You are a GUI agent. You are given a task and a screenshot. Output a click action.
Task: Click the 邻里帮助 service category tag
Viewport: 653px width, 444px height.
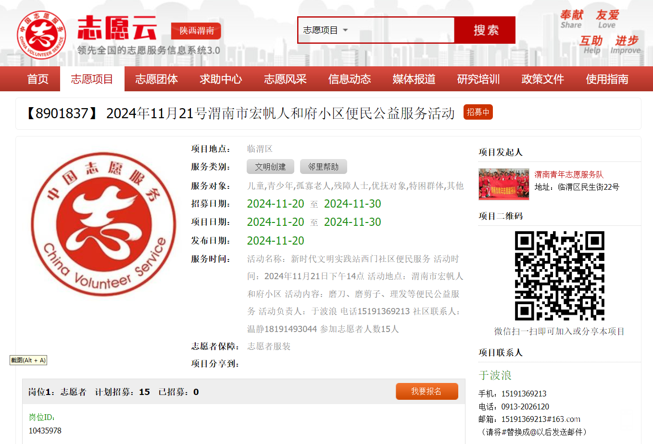coord(323,167)
